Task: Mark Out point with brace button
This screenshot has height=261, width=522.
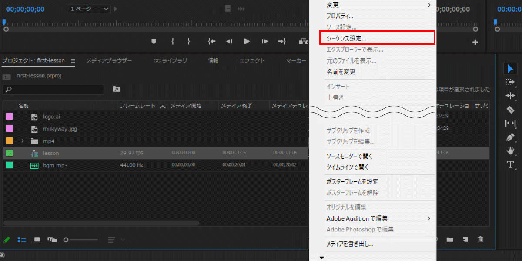Action: pos(188,41)
